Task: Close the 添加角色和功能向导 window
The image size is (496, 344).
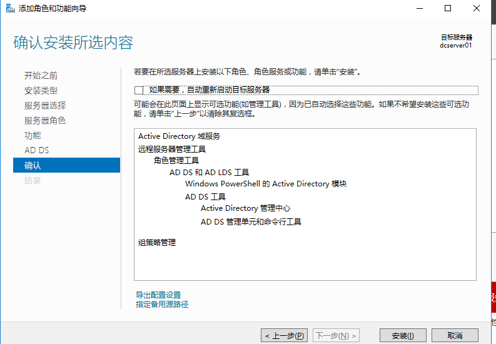Action: [x=477, y=9]
